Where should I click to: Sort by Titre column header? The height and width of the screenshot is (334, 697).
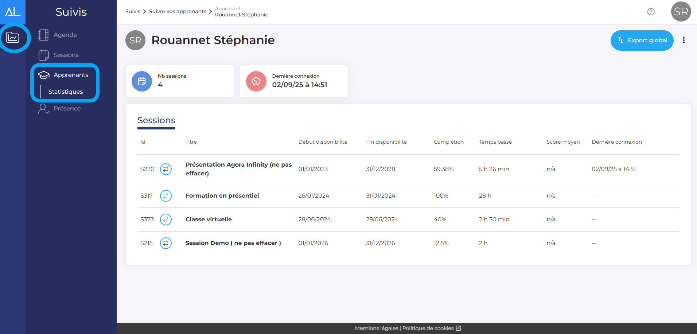[x=191, y=142]
